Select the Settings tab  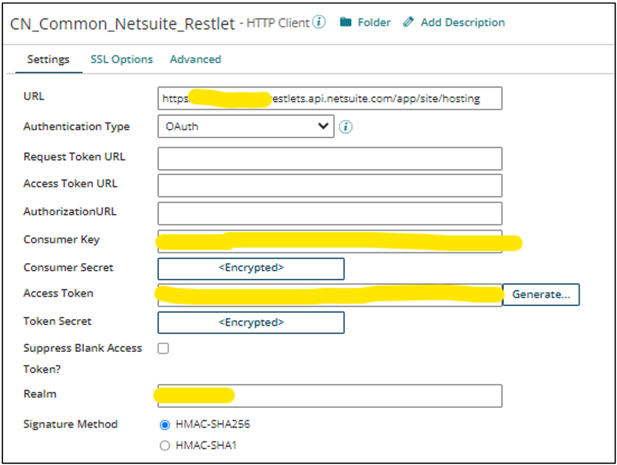point(48,59)
